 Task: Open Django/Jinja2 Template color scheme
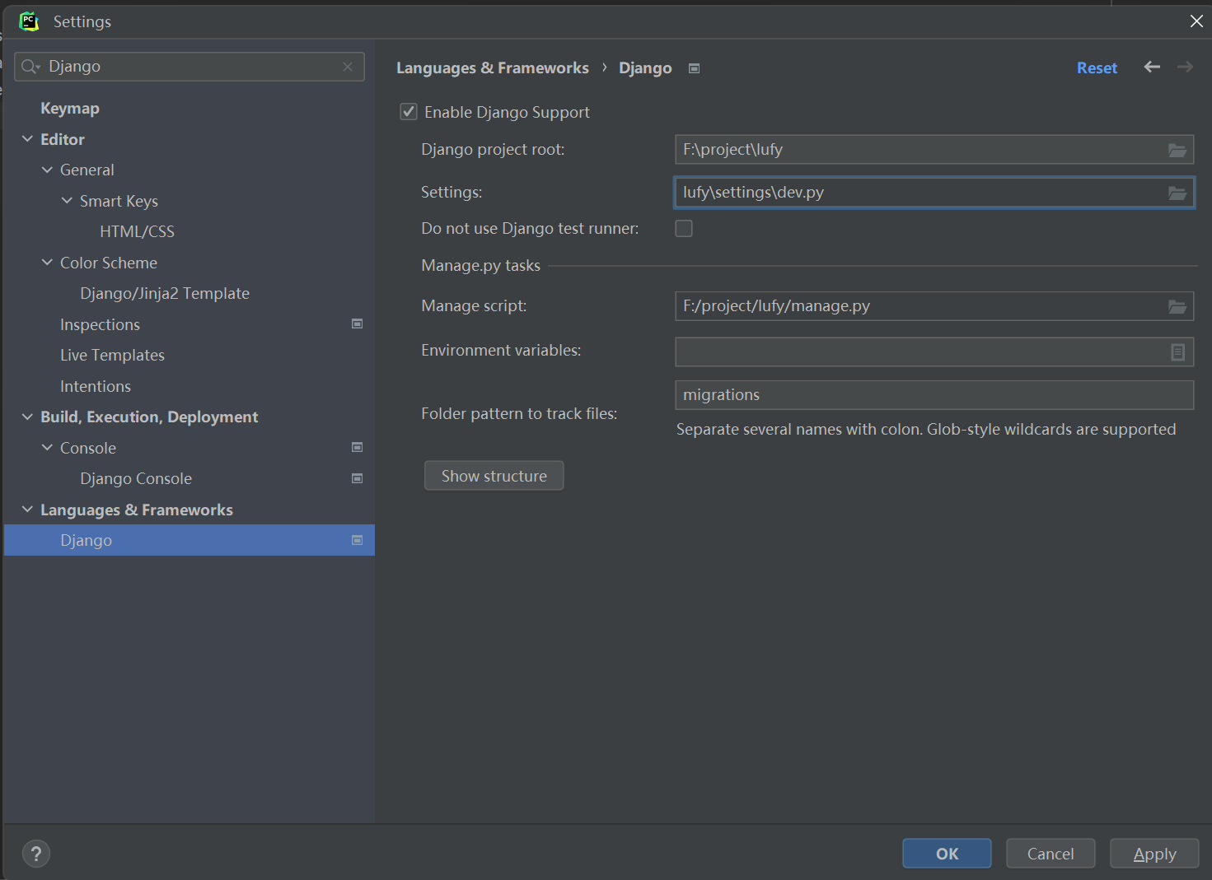pos(165,293)
